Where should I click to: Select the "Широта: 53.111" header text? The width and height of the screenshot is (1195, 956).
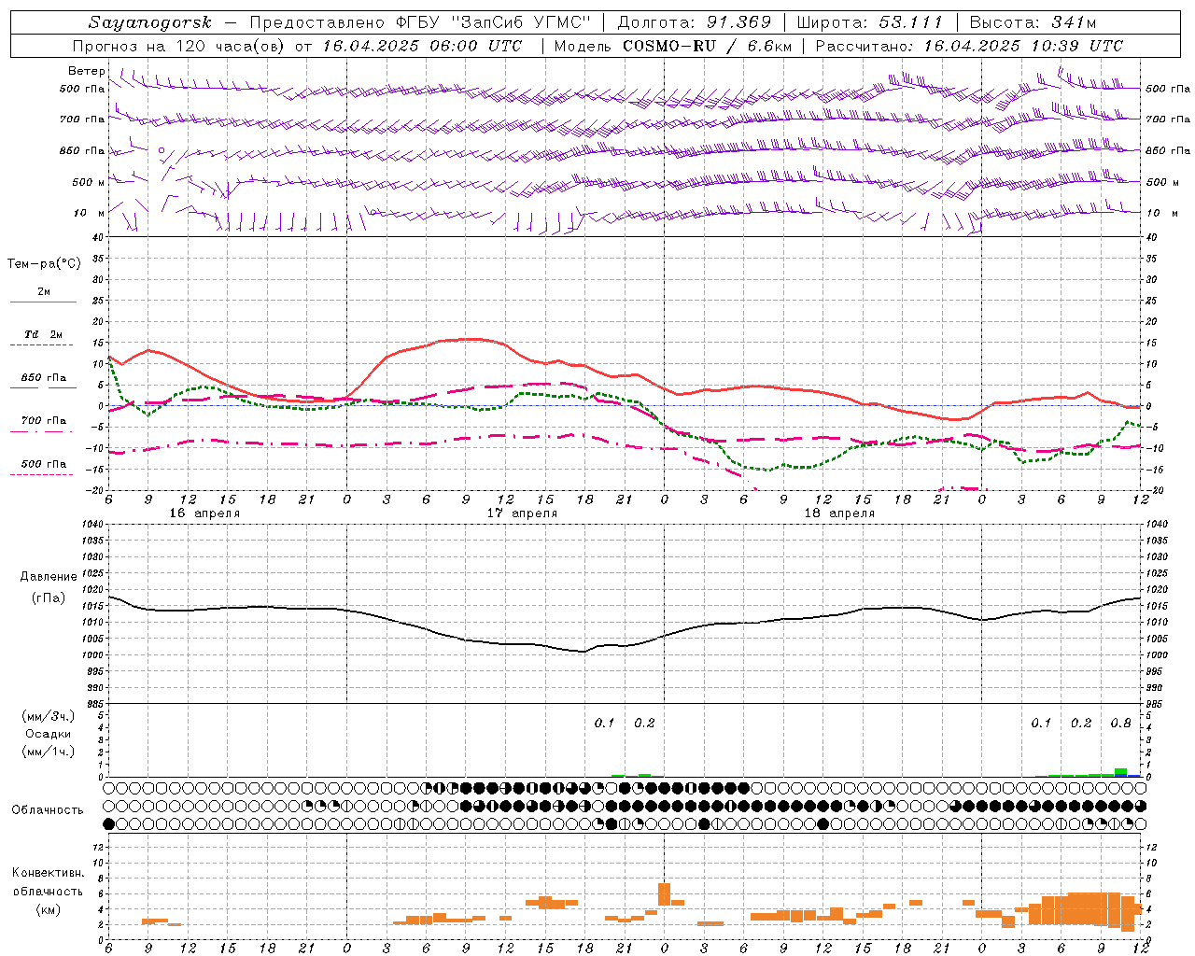pos(869,22)
